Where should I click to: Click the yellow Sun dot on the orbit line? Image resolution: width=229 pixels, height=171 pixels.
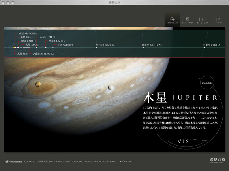point(14,48)
